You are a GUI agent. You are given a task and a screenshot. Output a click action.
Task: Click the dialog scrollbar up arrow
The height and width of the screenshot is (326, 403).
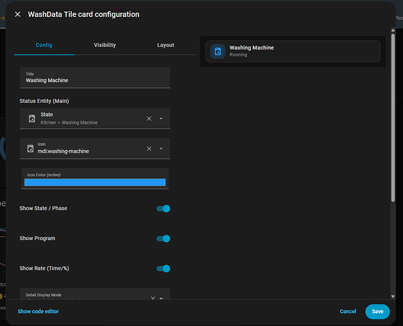393,30
